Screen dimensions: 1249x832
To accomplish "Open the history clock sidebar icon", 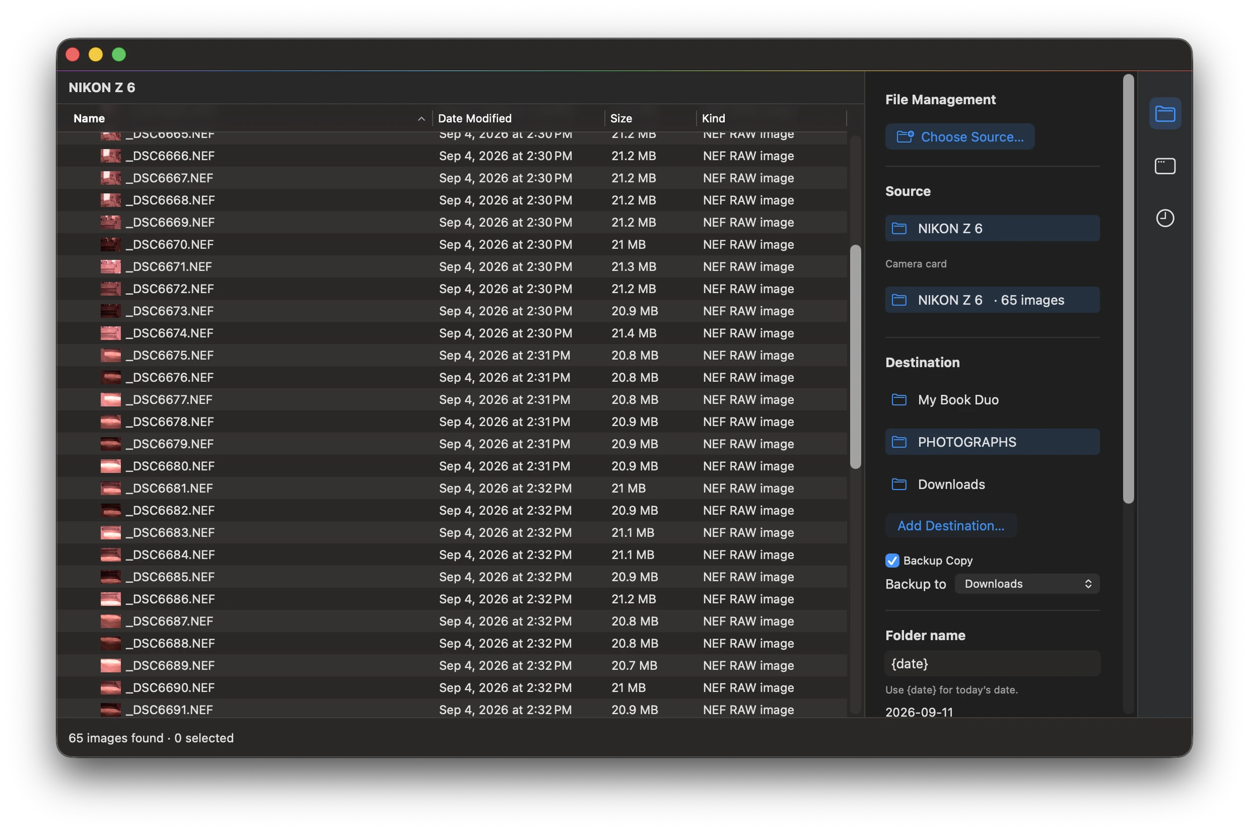I will pyautogui.click(x=1165, y=218).
